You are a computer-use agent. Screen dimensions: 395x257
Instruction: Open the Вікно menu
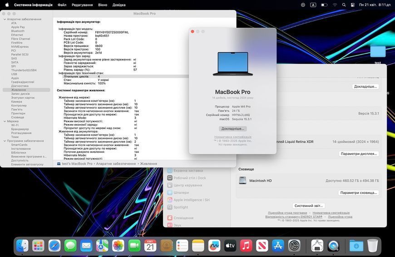[x=103, y=5]
